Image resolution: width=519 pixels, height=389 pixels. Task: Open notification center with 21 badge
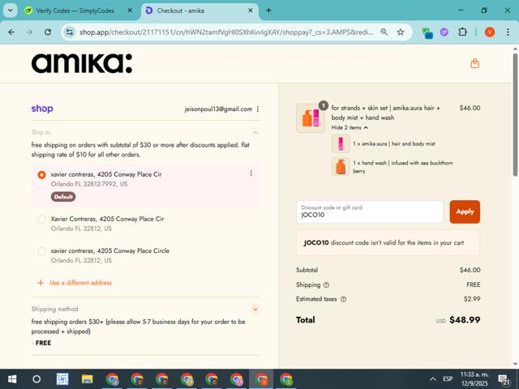pyautogui.click(x=504, y=380)
